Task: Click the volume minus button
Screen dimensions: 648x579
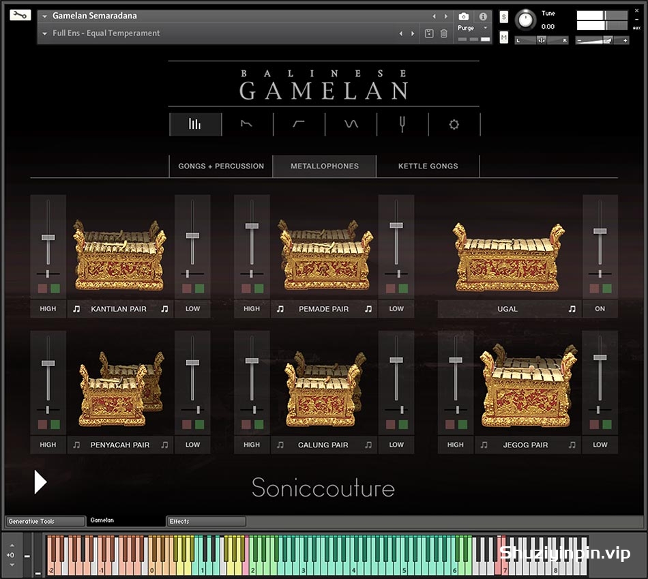Action: 579,40
